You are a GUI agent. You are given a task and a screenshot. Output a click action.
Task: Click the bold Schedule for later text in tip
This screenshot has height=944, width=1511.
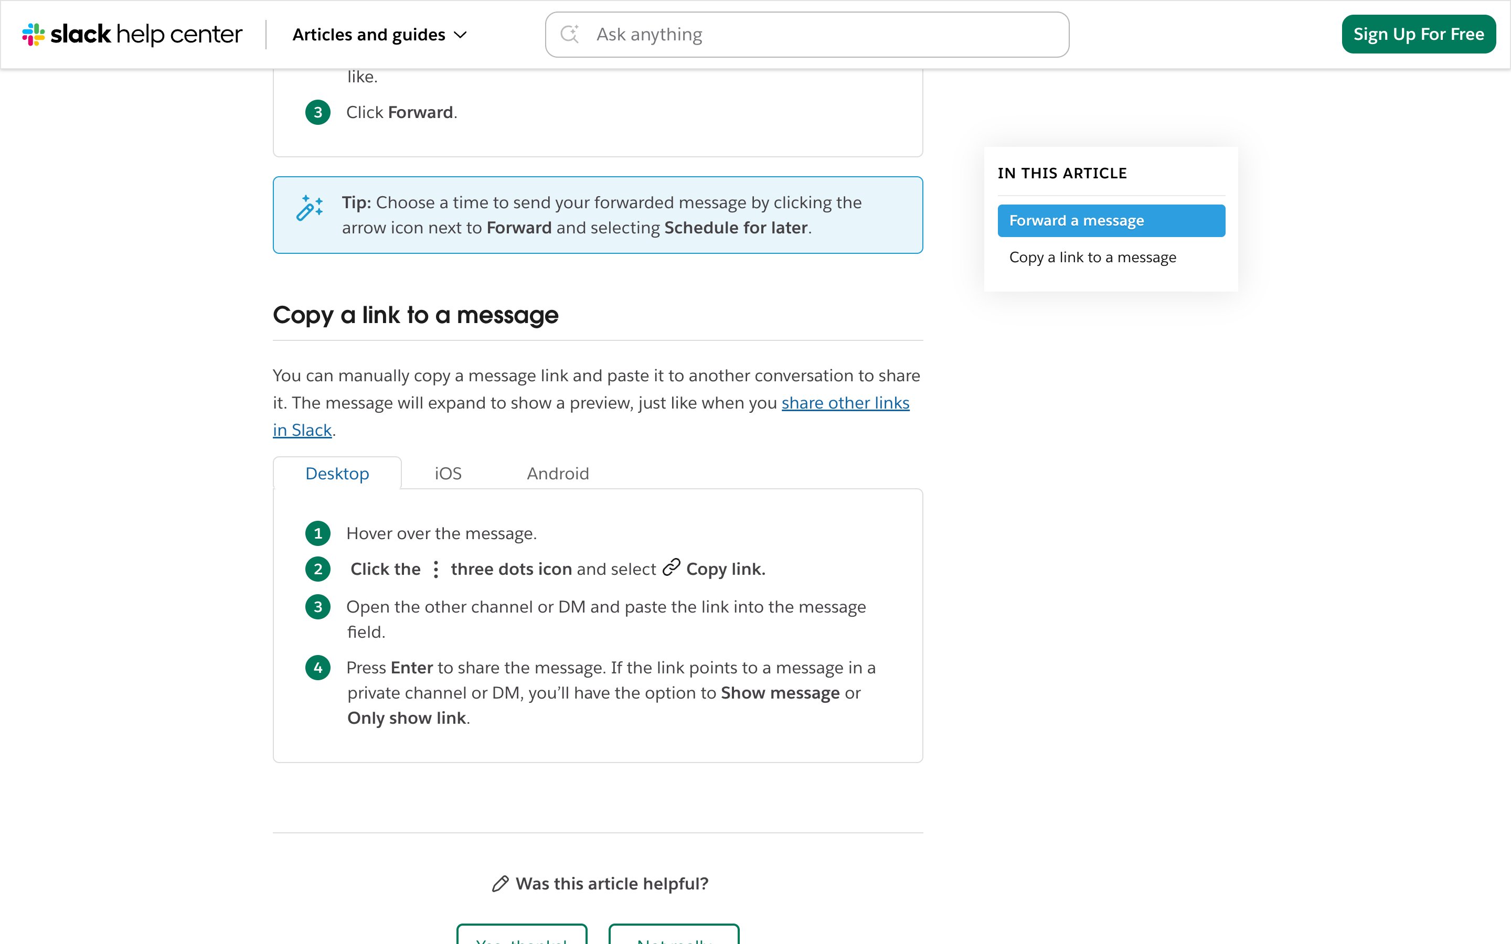[736, 228]
